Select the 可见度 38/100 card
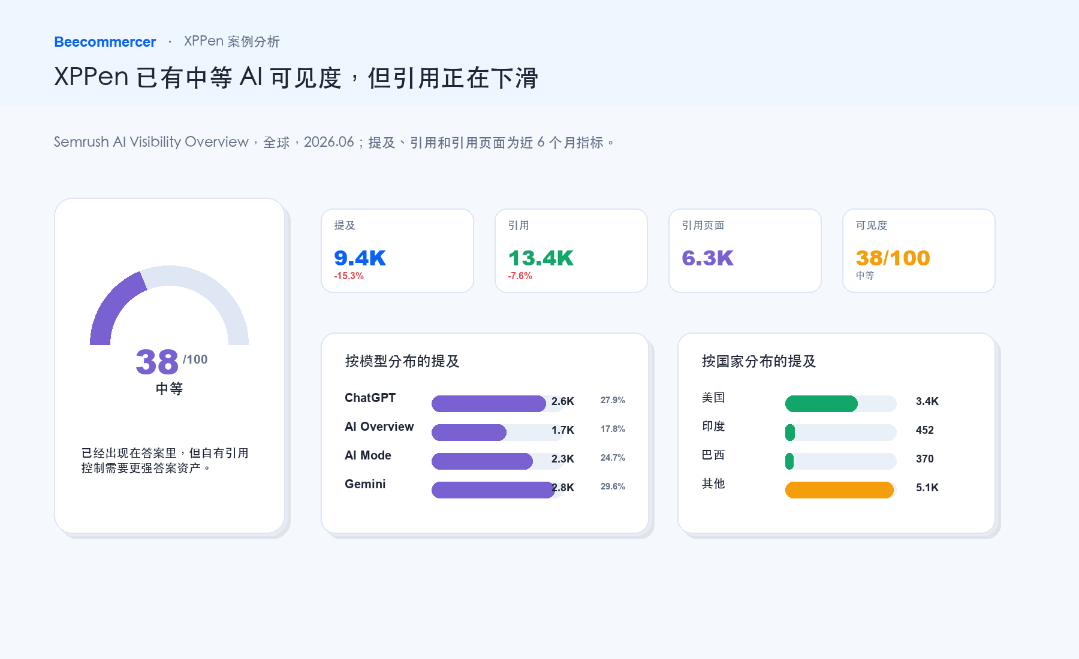The image size is (1079, 659). (x=919, y=250)
